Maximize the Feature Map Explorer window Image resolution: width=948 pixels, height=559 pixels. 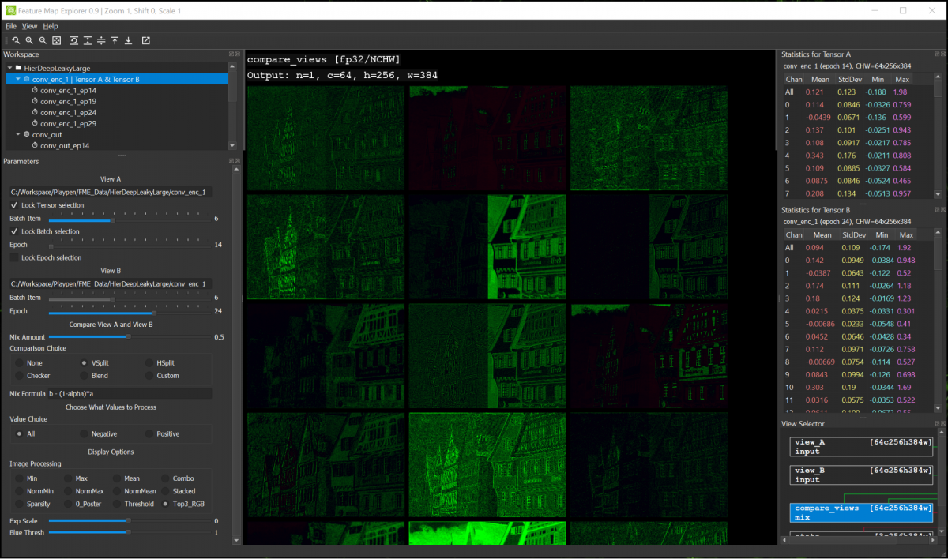[903, 10]
